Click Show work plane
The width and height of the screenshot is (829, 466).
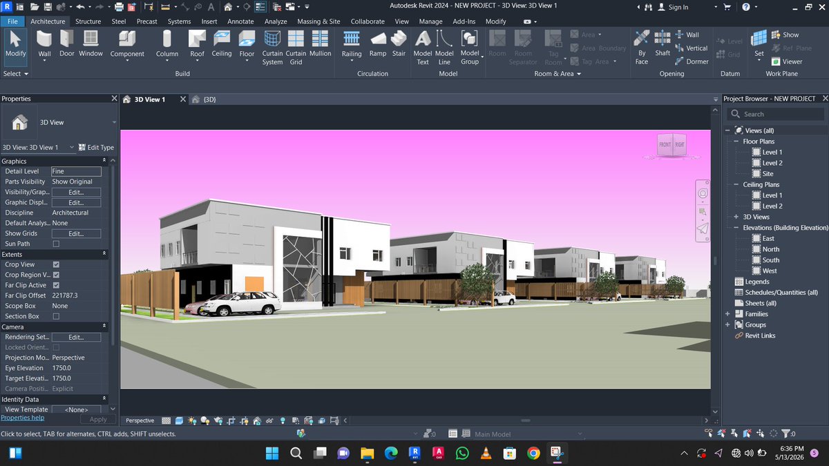[x=785, y=35]
